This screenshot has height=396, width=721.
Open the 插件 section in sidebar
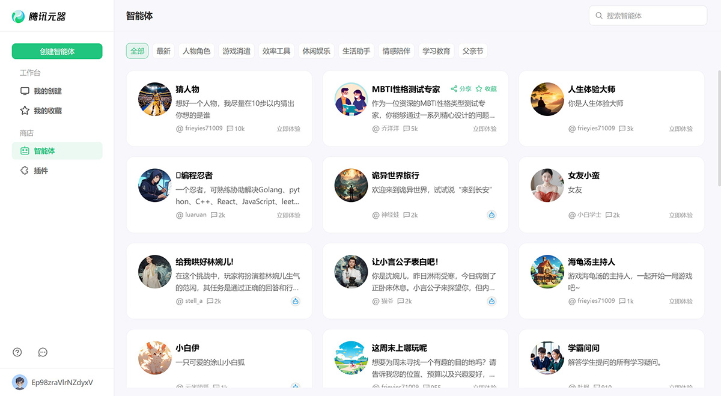24,171
